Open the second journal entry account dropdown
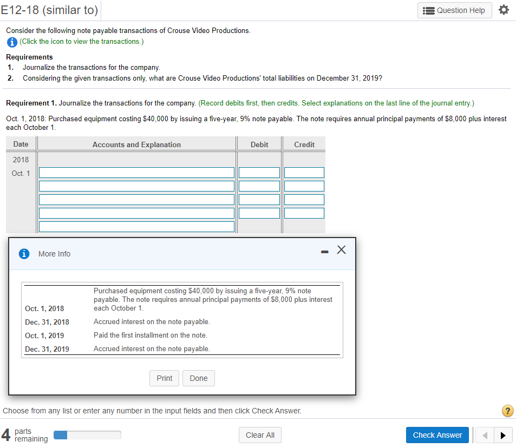Image resolution: width=516 pixels, height=448 pixels. (x=136, y=186)
